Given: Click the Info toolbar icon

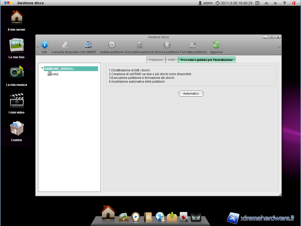Looking at the screenshot, I should point(45,45).
